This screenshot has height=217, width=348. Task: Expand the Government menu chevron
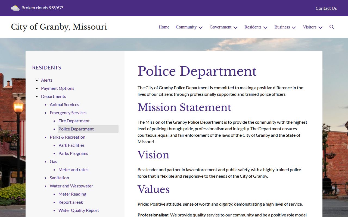pos(235,27)
